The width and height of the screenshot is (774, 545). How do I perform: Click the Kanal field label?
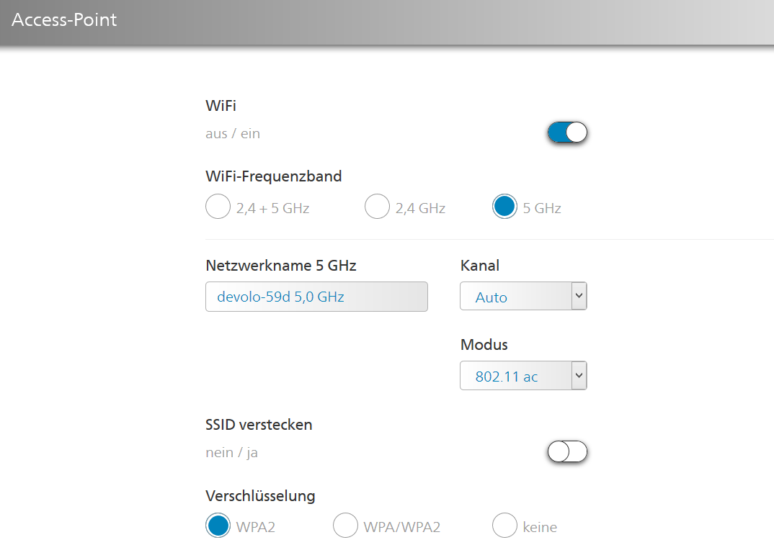480,266
